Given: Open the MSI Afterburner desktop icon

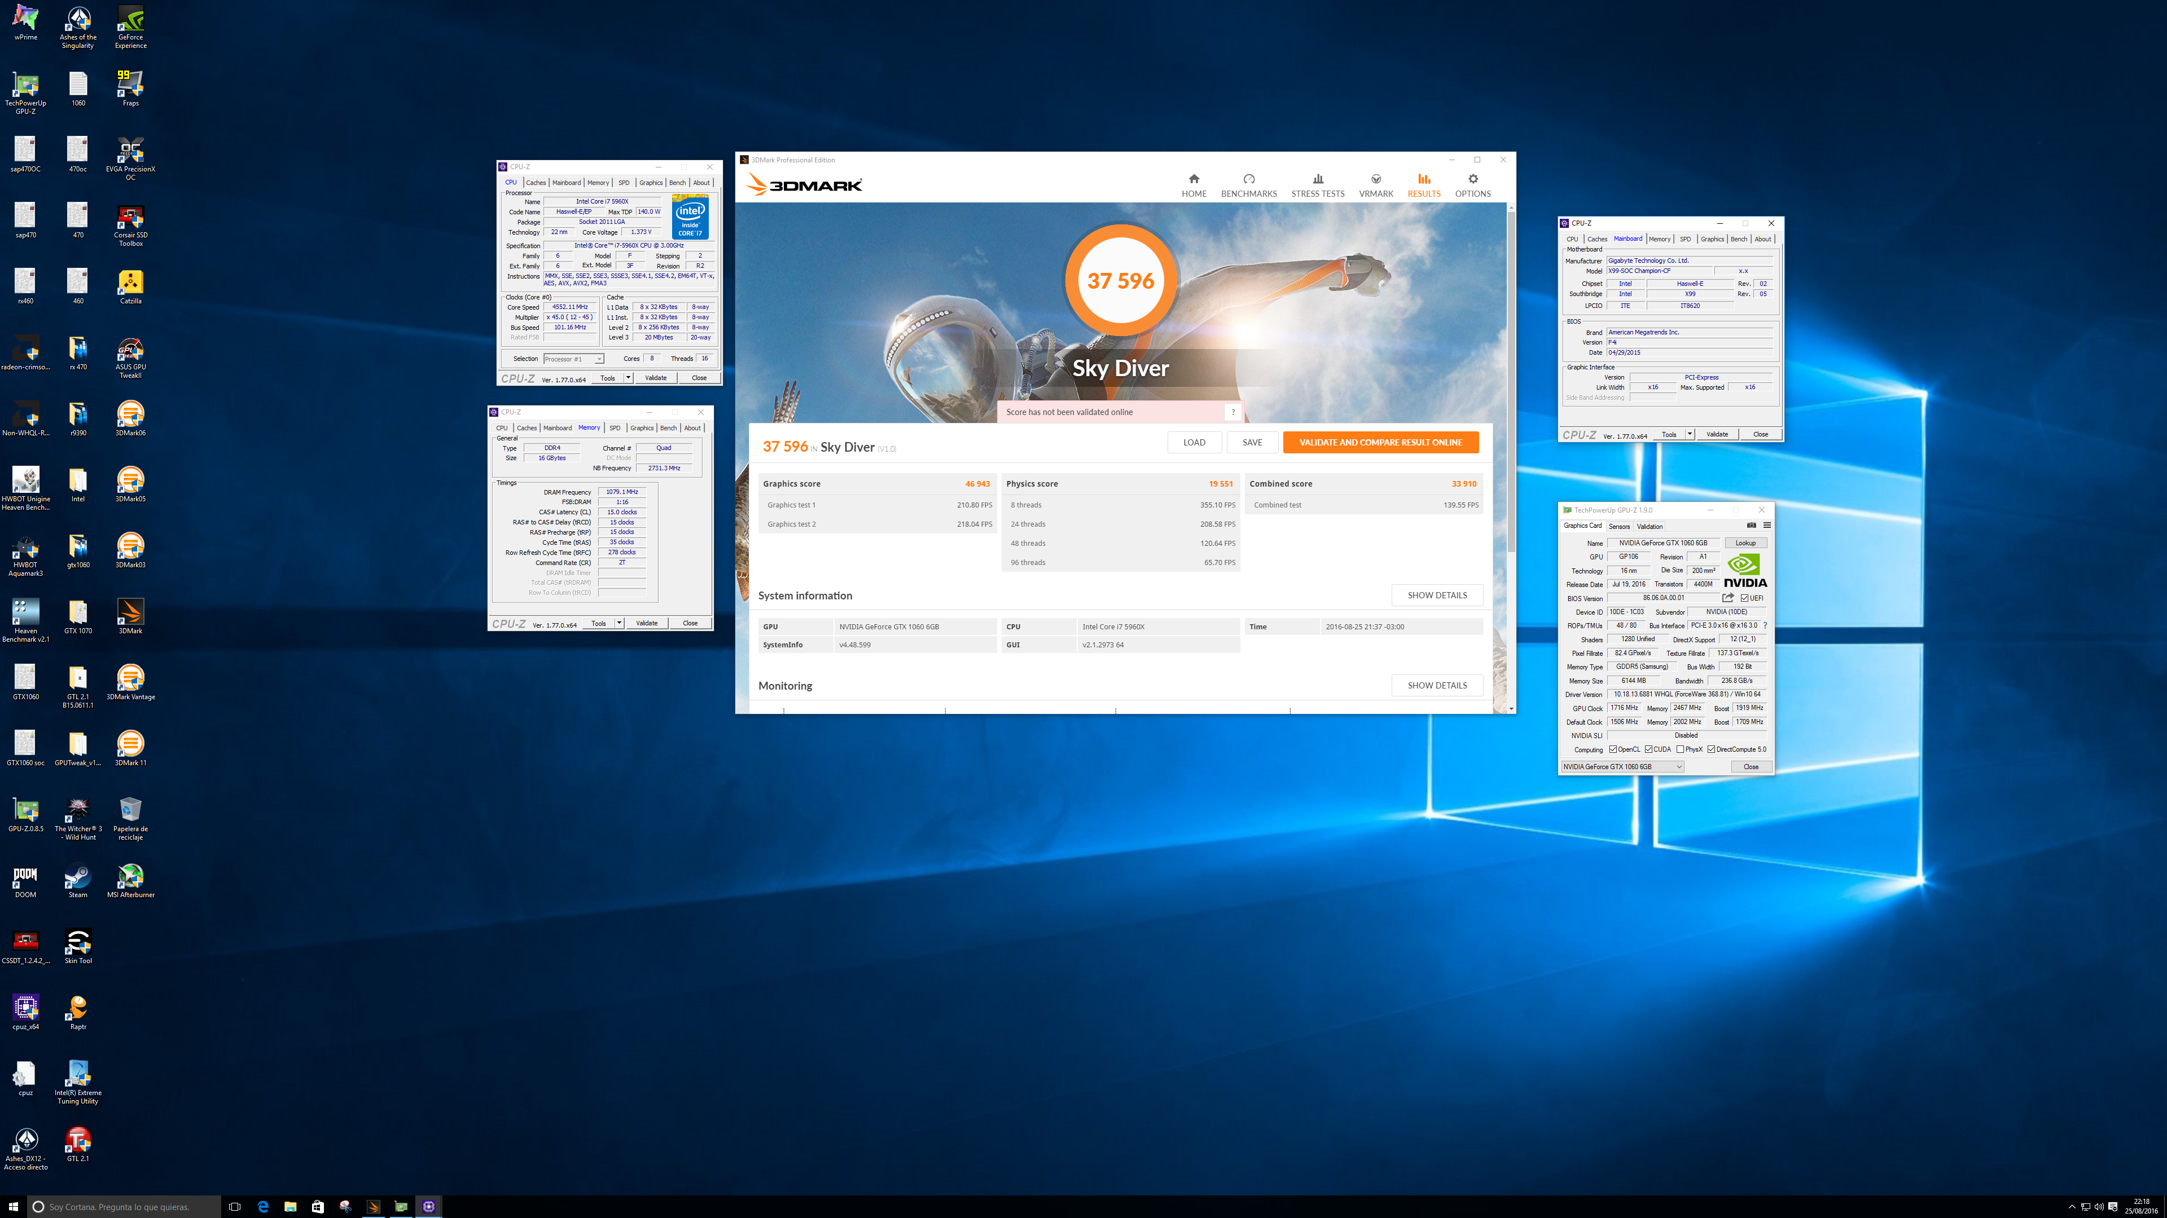Looking at the screenshot, I should coord(130,881).
